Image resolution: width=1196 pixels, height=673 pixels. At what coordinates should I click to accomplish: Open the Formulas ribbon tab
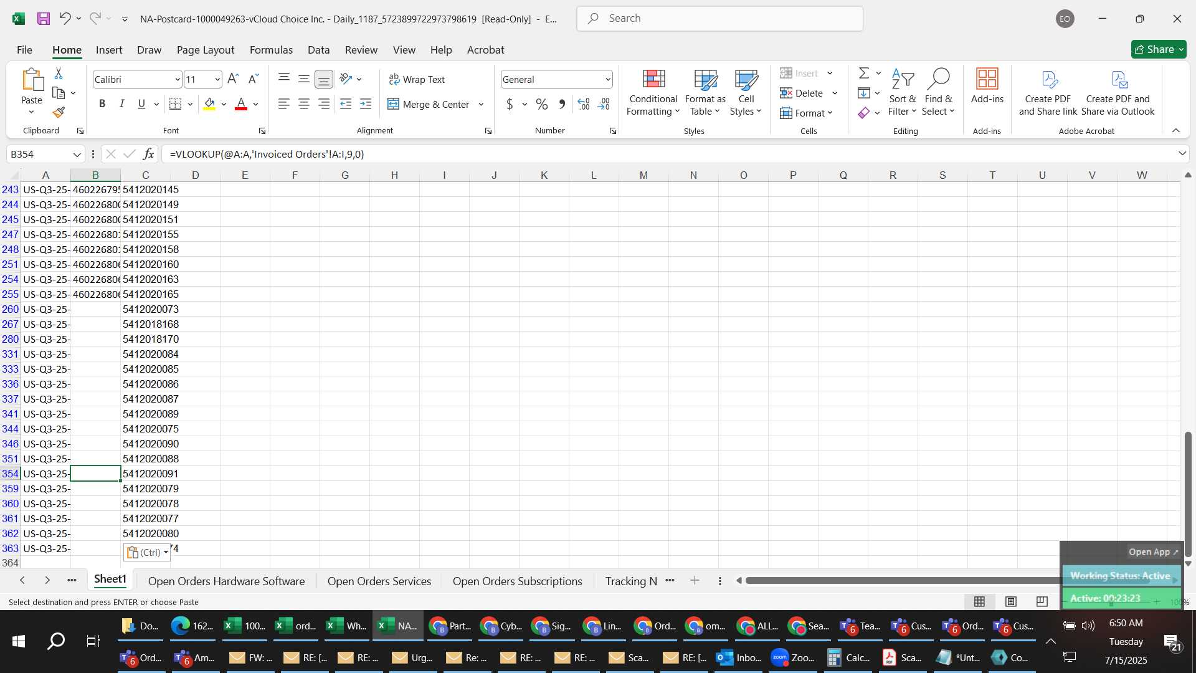click(271, 50)
